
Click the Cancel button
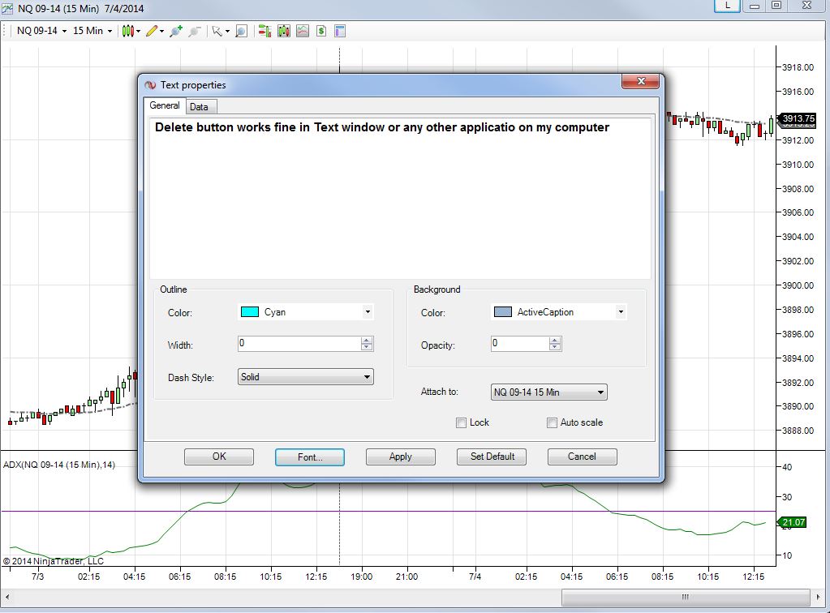coord(583,457)
